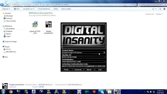The width and height of the screenshot is (167, 94).
Task: Click tutorial in the address breadcrumb
Action: point(37,5)
